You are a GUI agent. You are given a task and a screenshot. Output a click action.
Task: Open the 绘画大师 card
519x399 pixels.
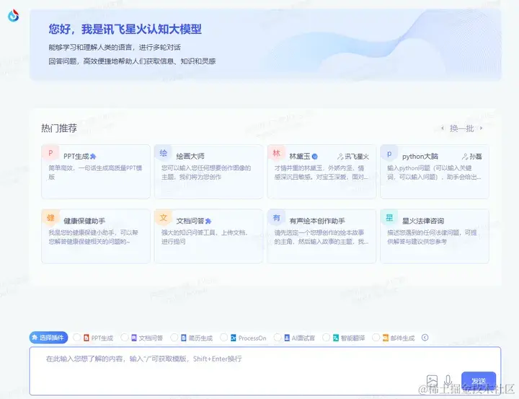coord(208,172)
